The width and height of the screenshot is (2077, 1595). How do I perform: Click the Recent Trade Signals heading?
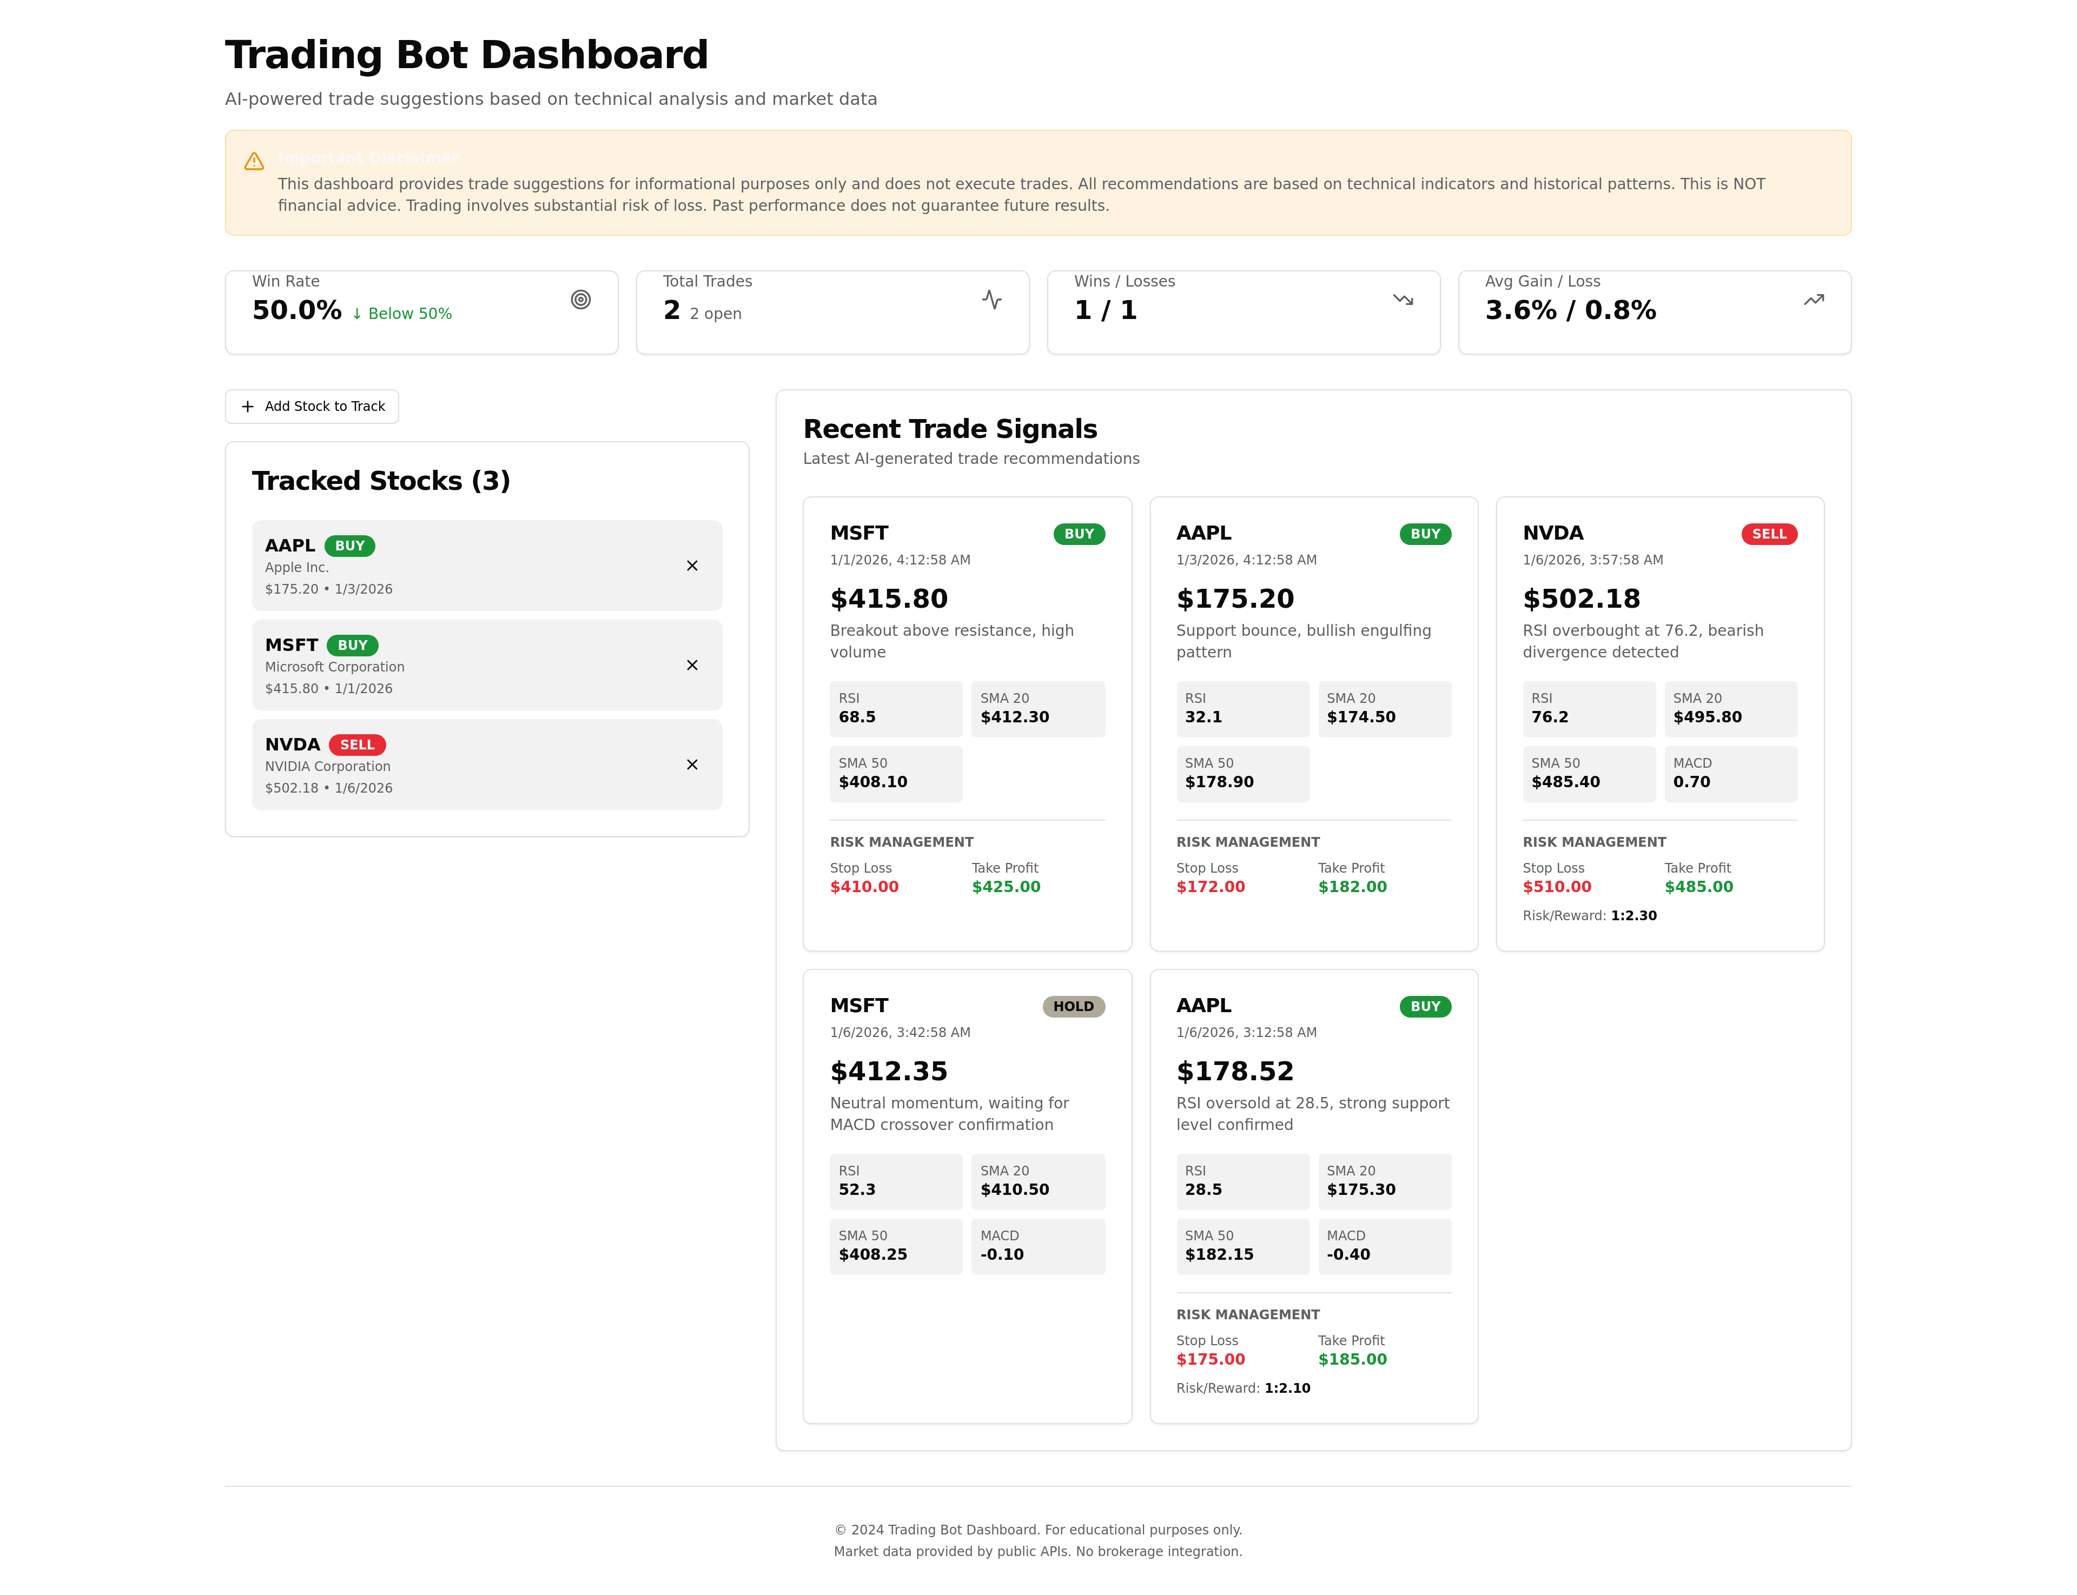950,429
